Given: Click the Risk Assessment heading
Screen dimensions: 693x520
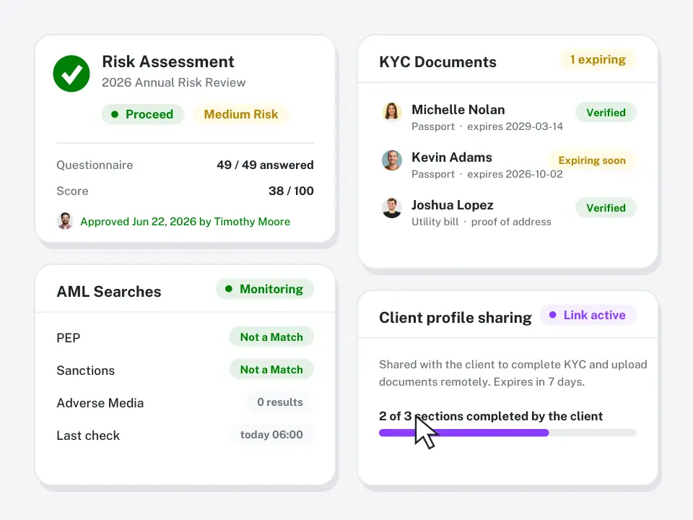Looking at the screenshot, I should tap(168, 61).
